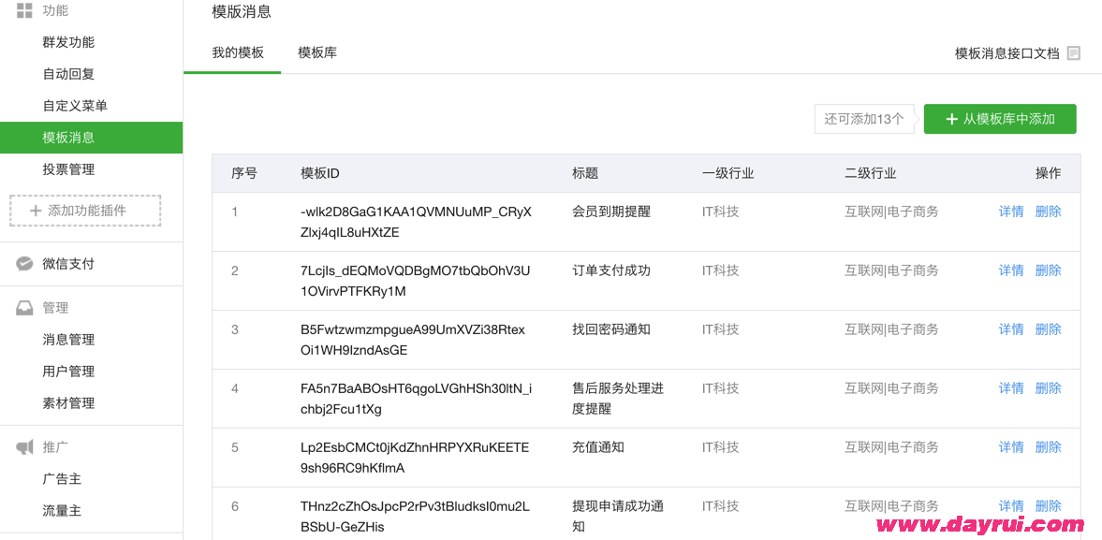Click the 功能 grid icon in sidebar
The height and width of the screenshot is (540, 1102).
[x=23, y=10]
